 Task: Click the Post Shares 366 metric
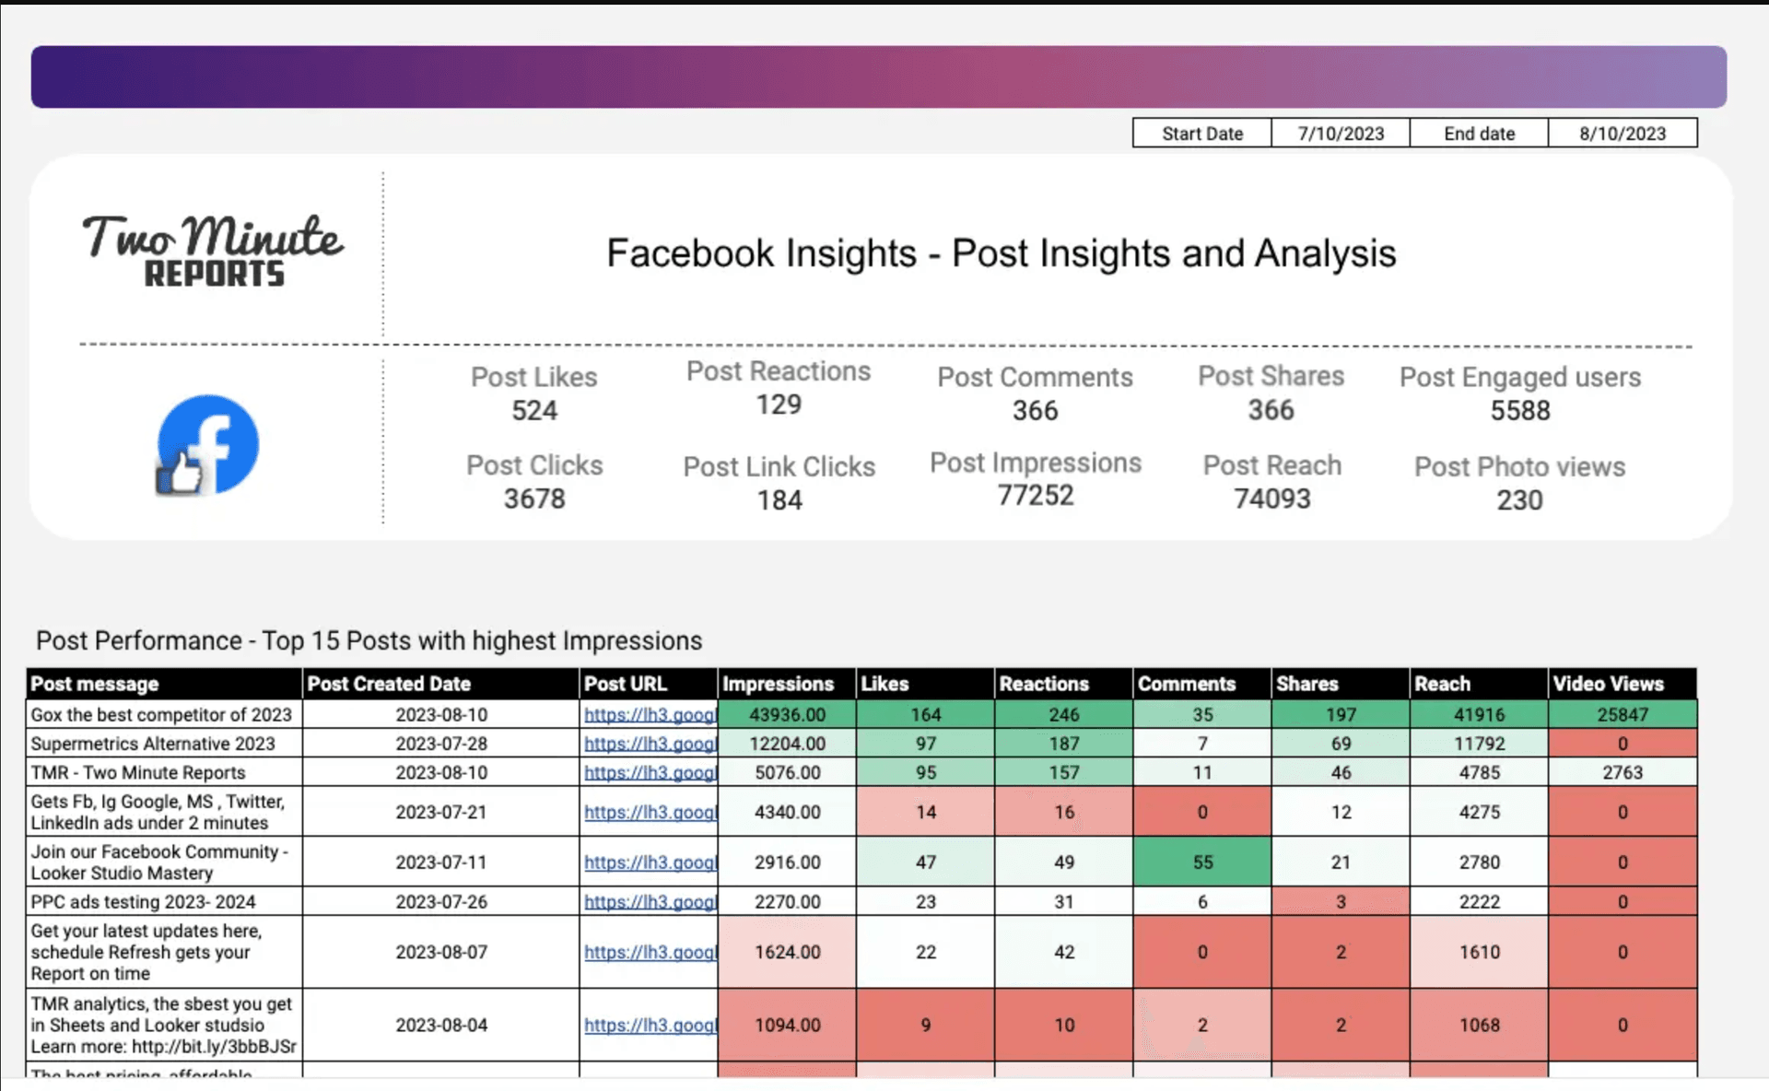pos(1271,393)
